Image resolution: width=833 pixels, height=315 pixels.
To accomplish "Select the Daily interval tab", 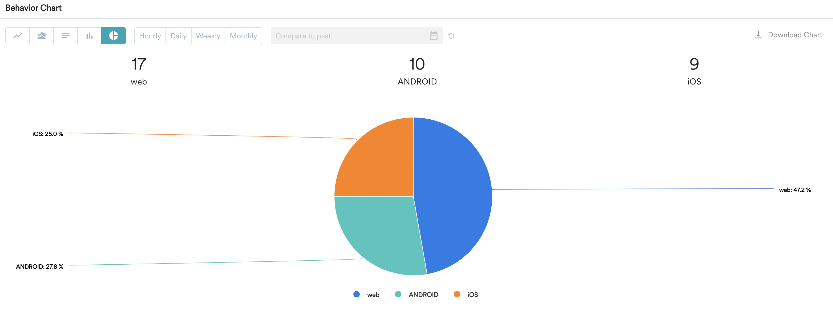I will tap(179, 36).
